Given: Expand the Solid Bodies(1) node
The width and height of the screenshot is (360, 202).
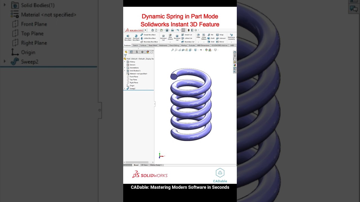Looking at the screenshot, I should (x=125, y=71).
